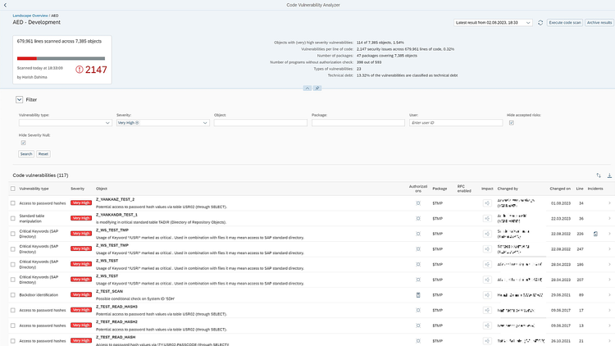Pin the header with the pin icon
Screen dimensions: 615x346
point(317,89)
